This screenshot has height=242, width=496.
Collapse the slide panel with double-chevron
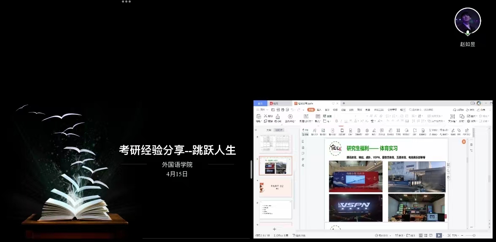pyautogui.click(x=256, y=130)
